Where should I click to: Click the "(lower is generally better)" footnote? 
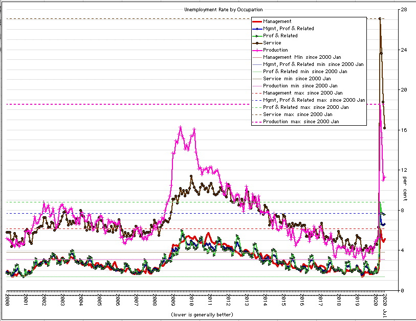pyautogui.click(x=202, y=314)
